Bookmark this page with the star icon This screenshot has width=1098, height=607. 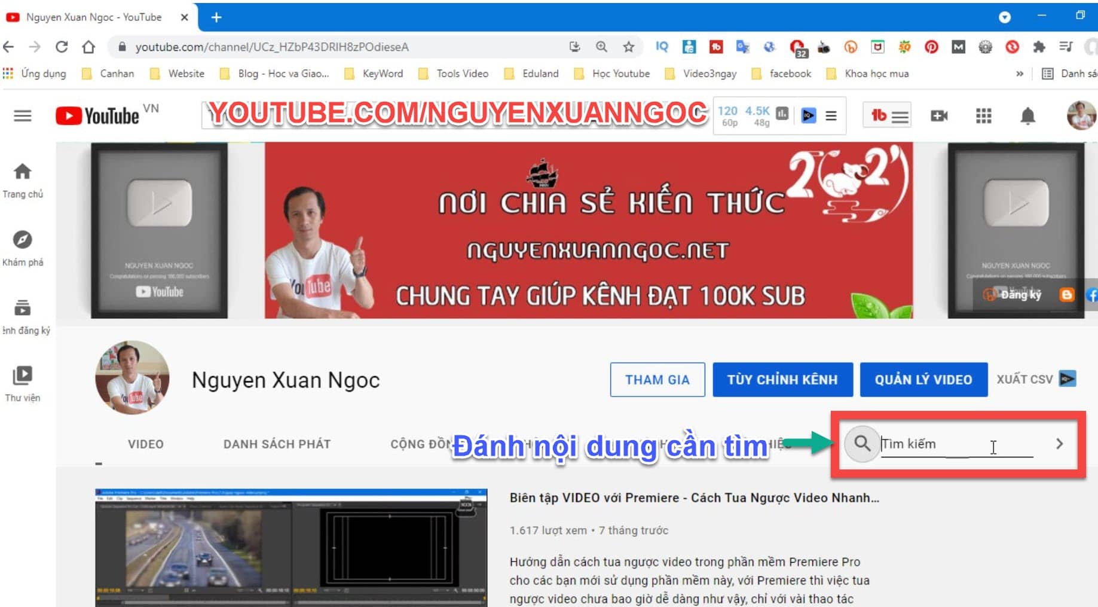click(x=628, y=47)
